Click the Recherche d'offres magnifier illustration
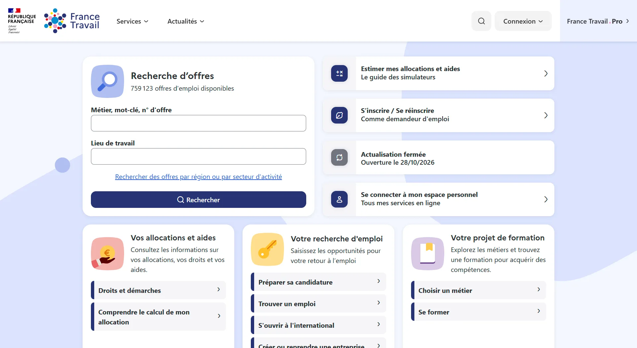637x348 pixels. click(x=107, y=81)
